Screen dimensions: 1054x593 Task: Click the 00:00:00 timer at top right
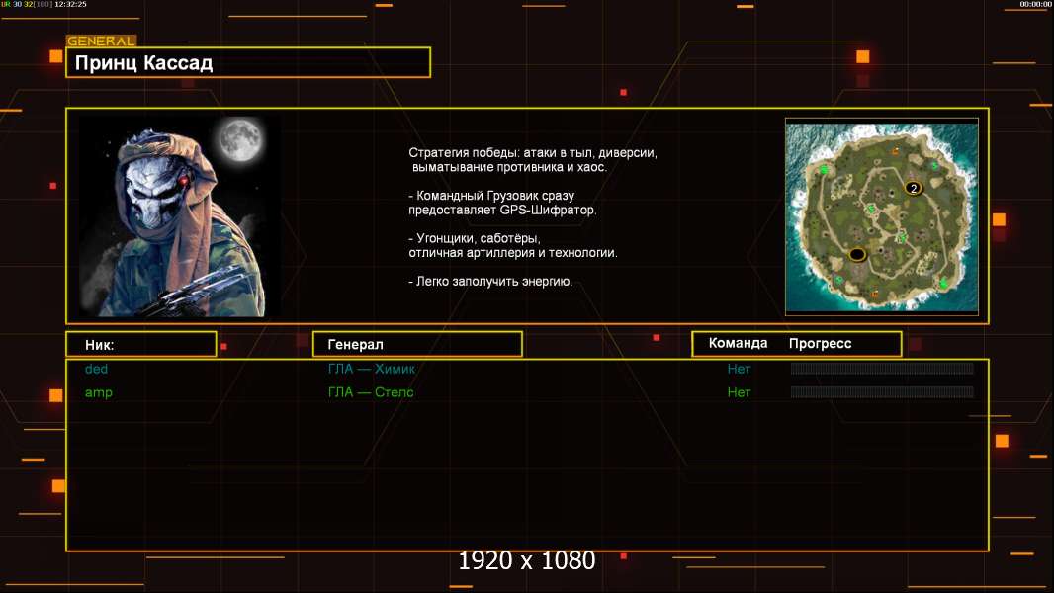[1035, 4]
